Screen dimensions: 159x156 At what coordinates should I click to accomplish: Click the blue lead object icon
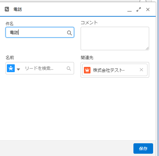pos(11,68)
